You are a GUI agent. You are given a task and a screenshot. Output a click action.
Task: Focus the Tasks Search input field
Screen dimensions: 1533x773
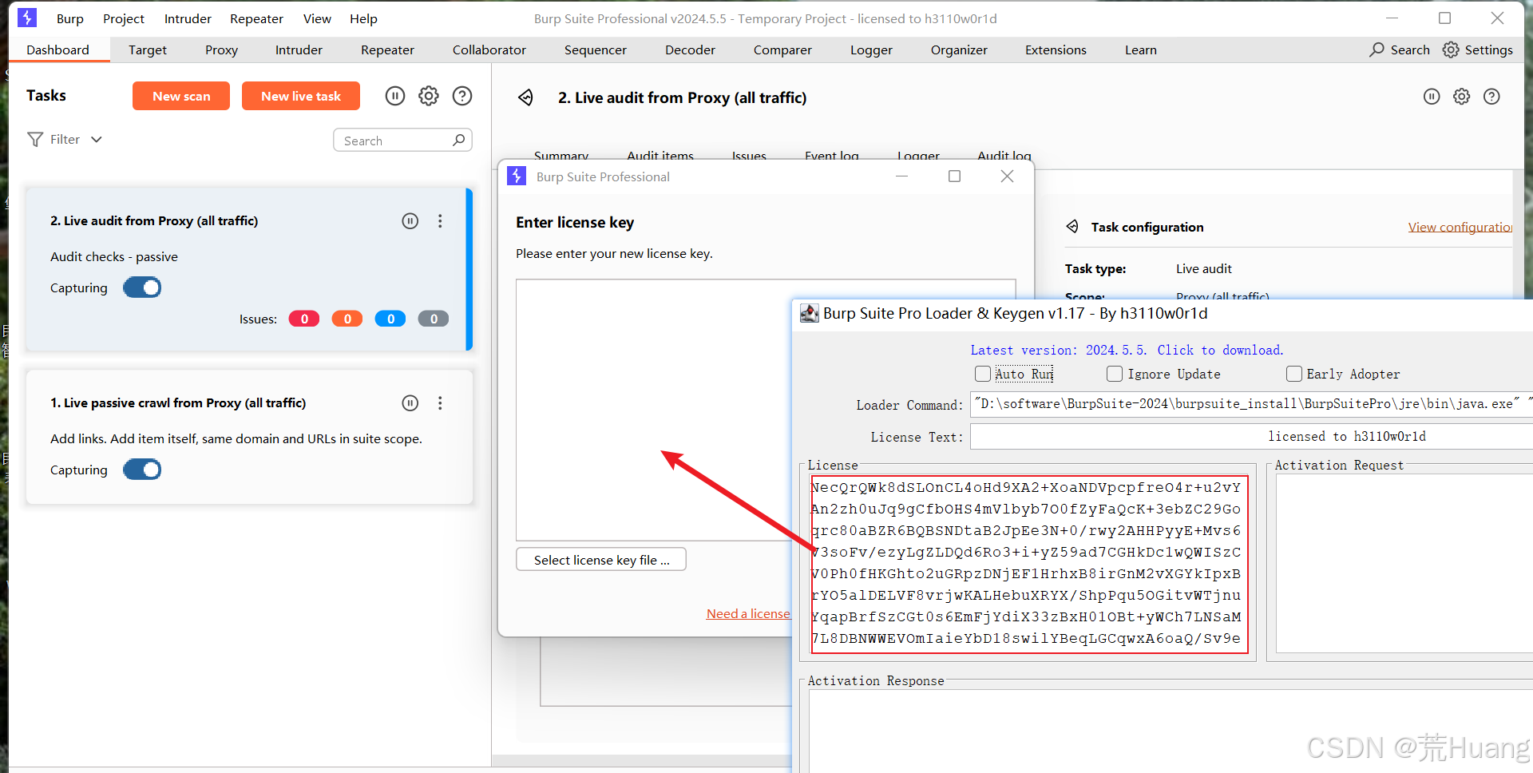point(402,140)
